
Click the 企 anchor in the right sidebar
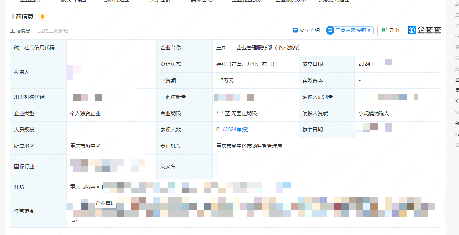tap(457, 79)
